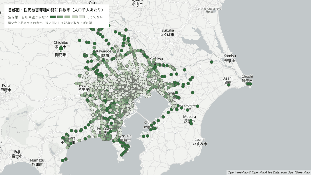Click the Fuji 富士市 city label
Screen dimensions: 311x175
click(x=17, y=154)
